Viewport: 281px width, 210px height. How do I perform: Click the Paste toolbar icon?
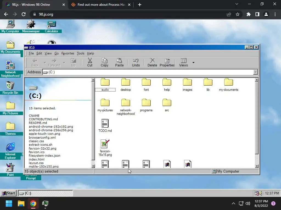[119, 62]
